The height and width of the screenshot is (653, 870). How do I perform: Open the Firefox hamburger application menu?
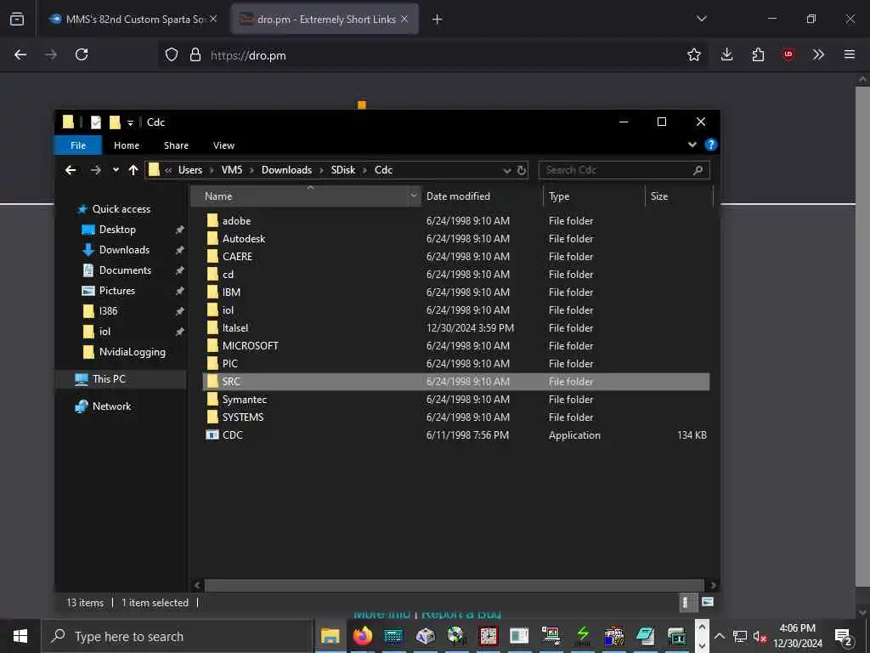tap(850, 55)
